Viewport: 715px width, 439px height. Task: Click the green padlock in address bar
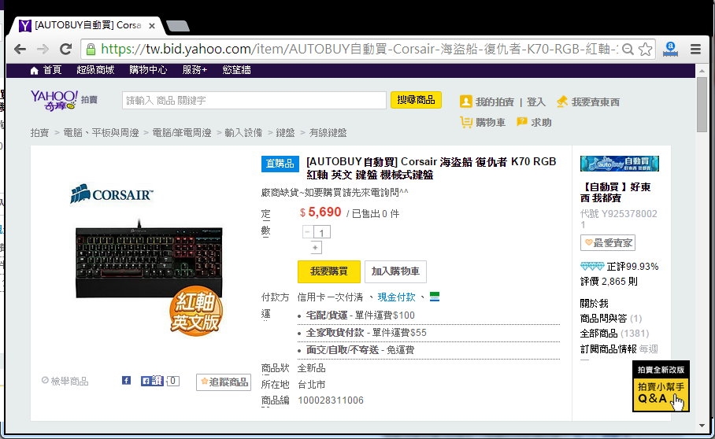[x=91, y=49]
